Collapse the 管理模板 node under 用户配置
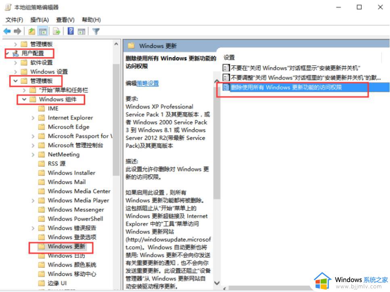390x292 pixels. click(x=16, y=81)
